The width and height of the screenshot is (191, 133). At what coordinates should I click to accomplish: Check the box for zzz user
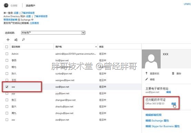coord(7,120)
